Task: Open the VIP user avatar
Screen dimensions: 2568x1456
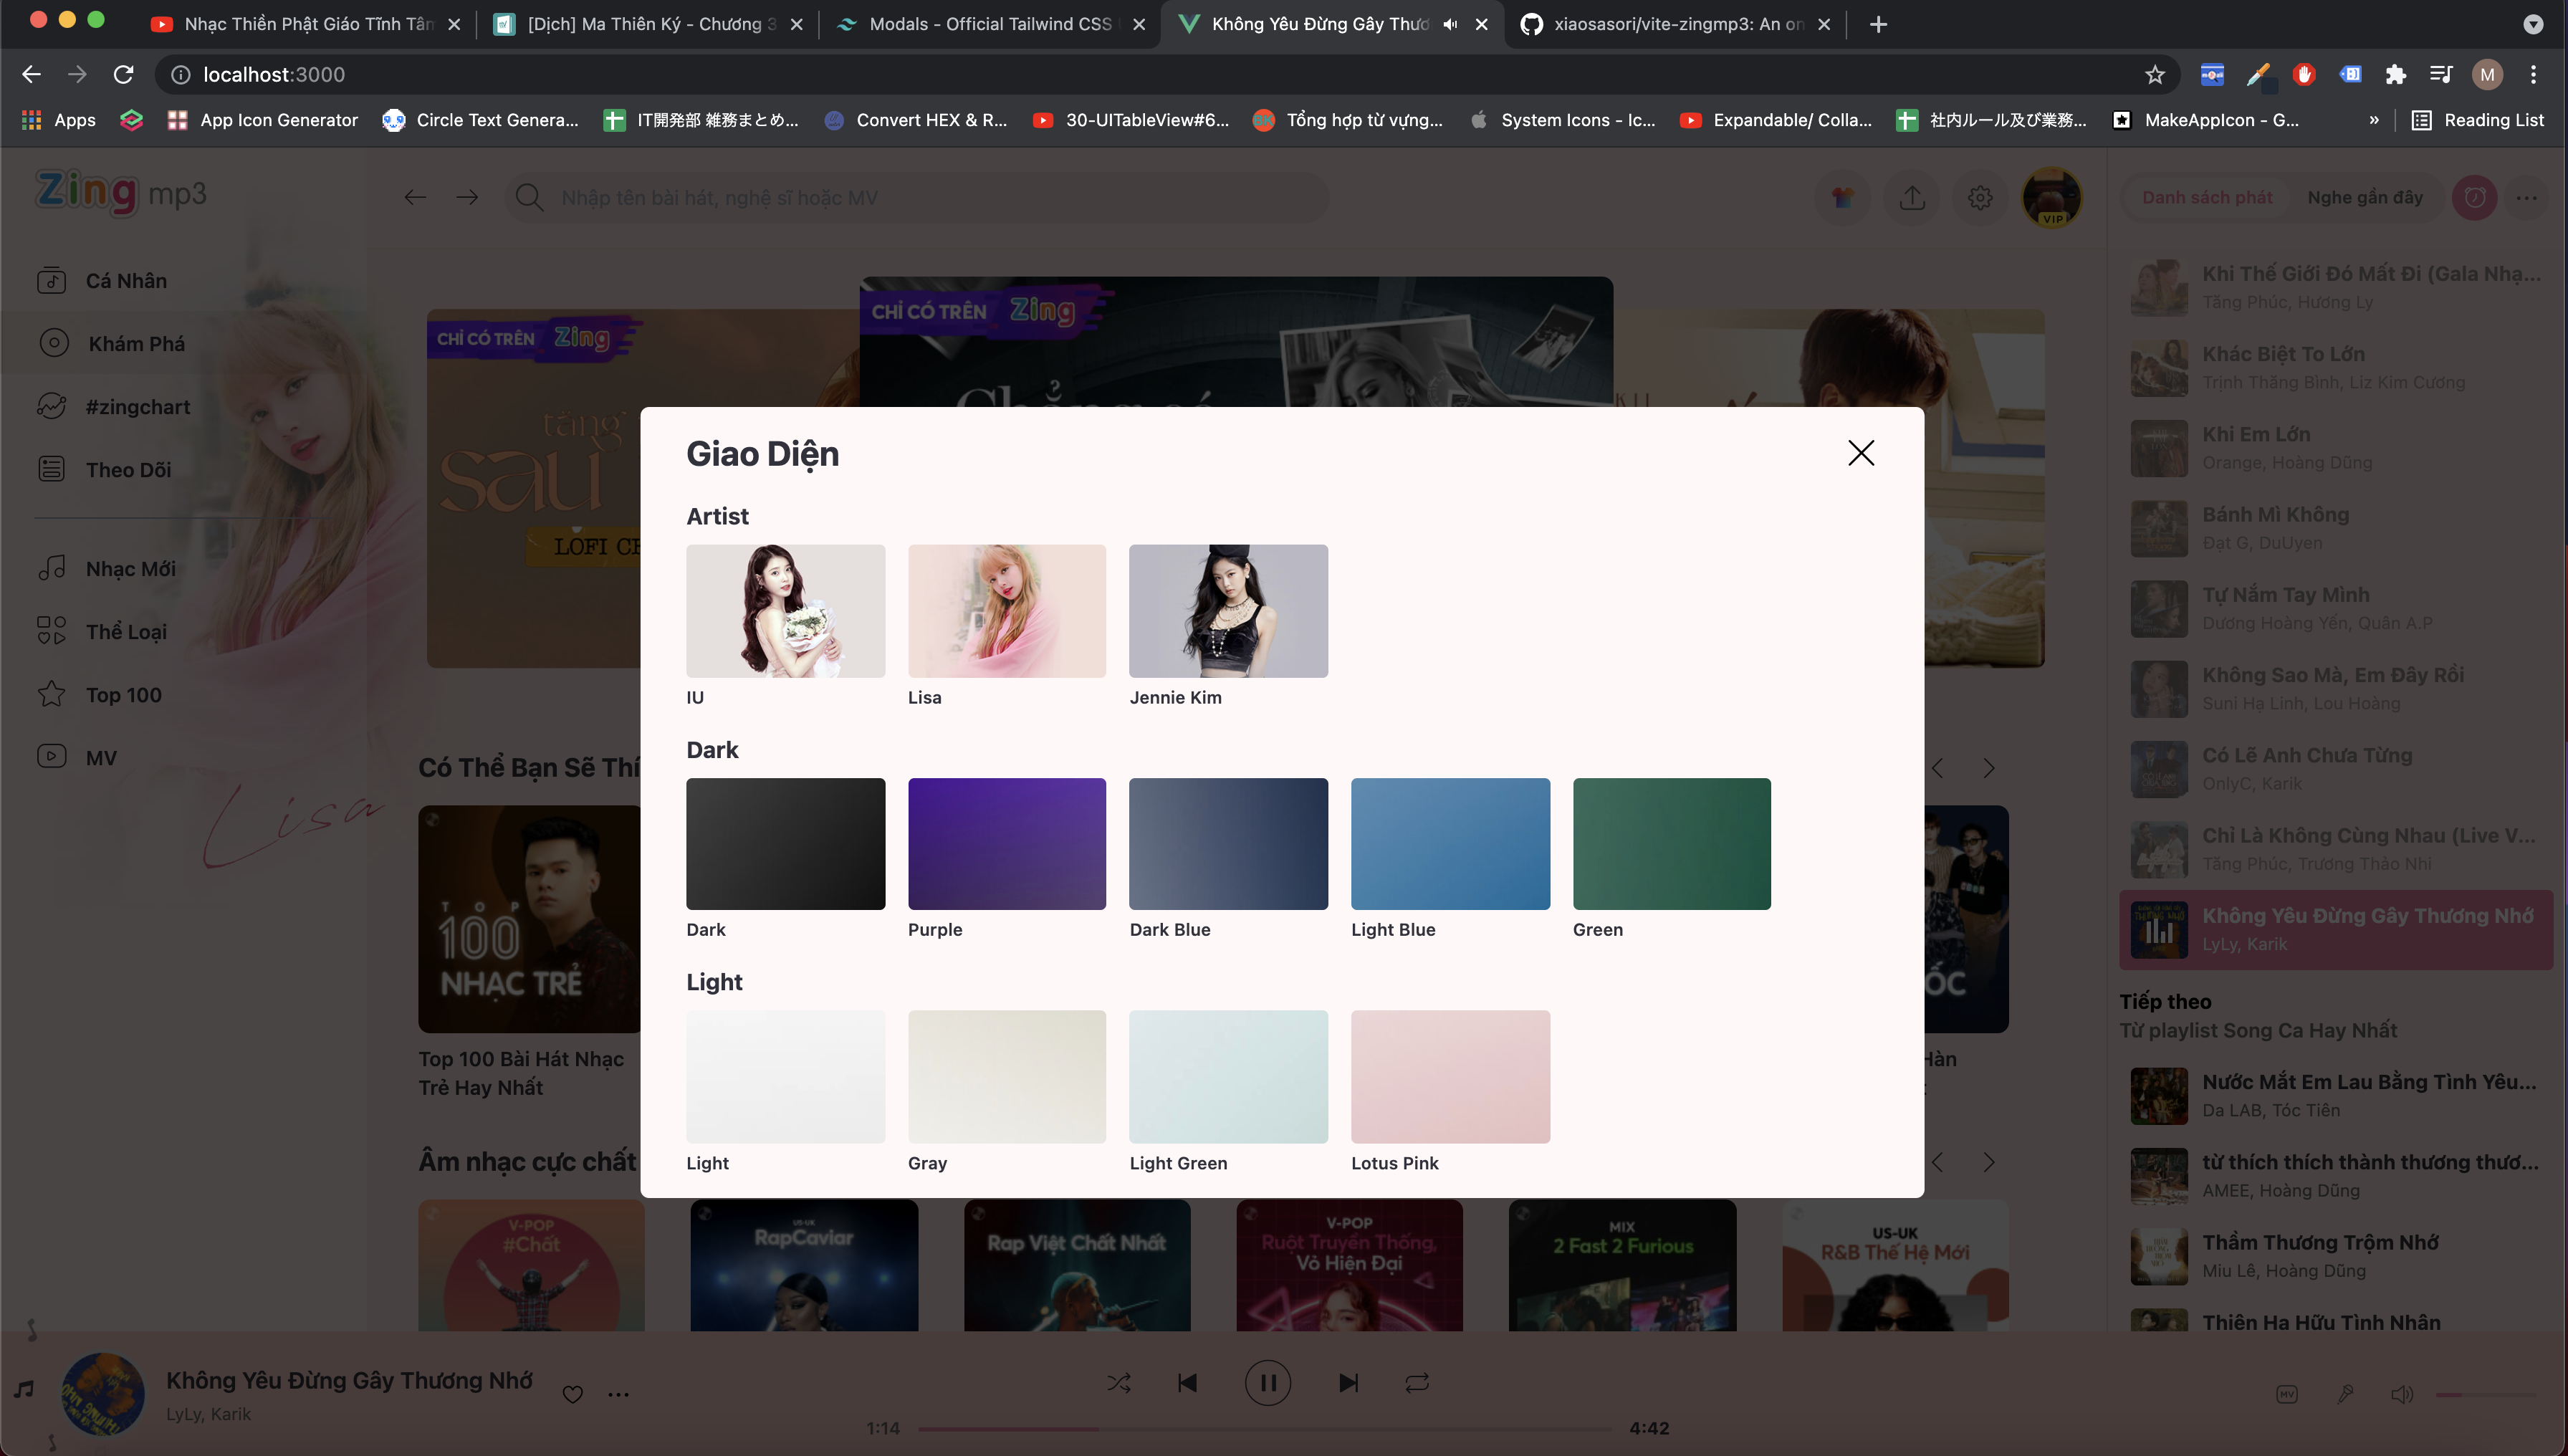Action: tap(2051, 197)
